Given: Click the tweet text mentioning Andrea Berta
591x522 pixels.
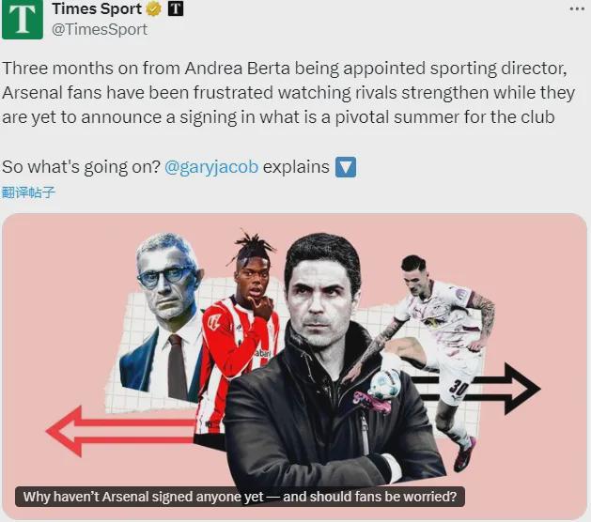Looking at the screenshot, I should click(288, 93).
